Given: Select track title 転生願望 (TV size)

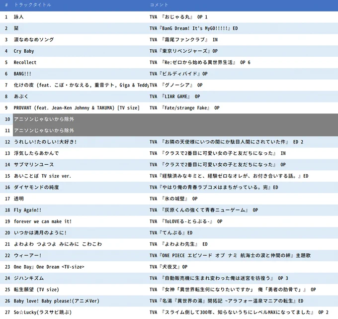Looking at the screenshot, I should [x=36, y=290].
